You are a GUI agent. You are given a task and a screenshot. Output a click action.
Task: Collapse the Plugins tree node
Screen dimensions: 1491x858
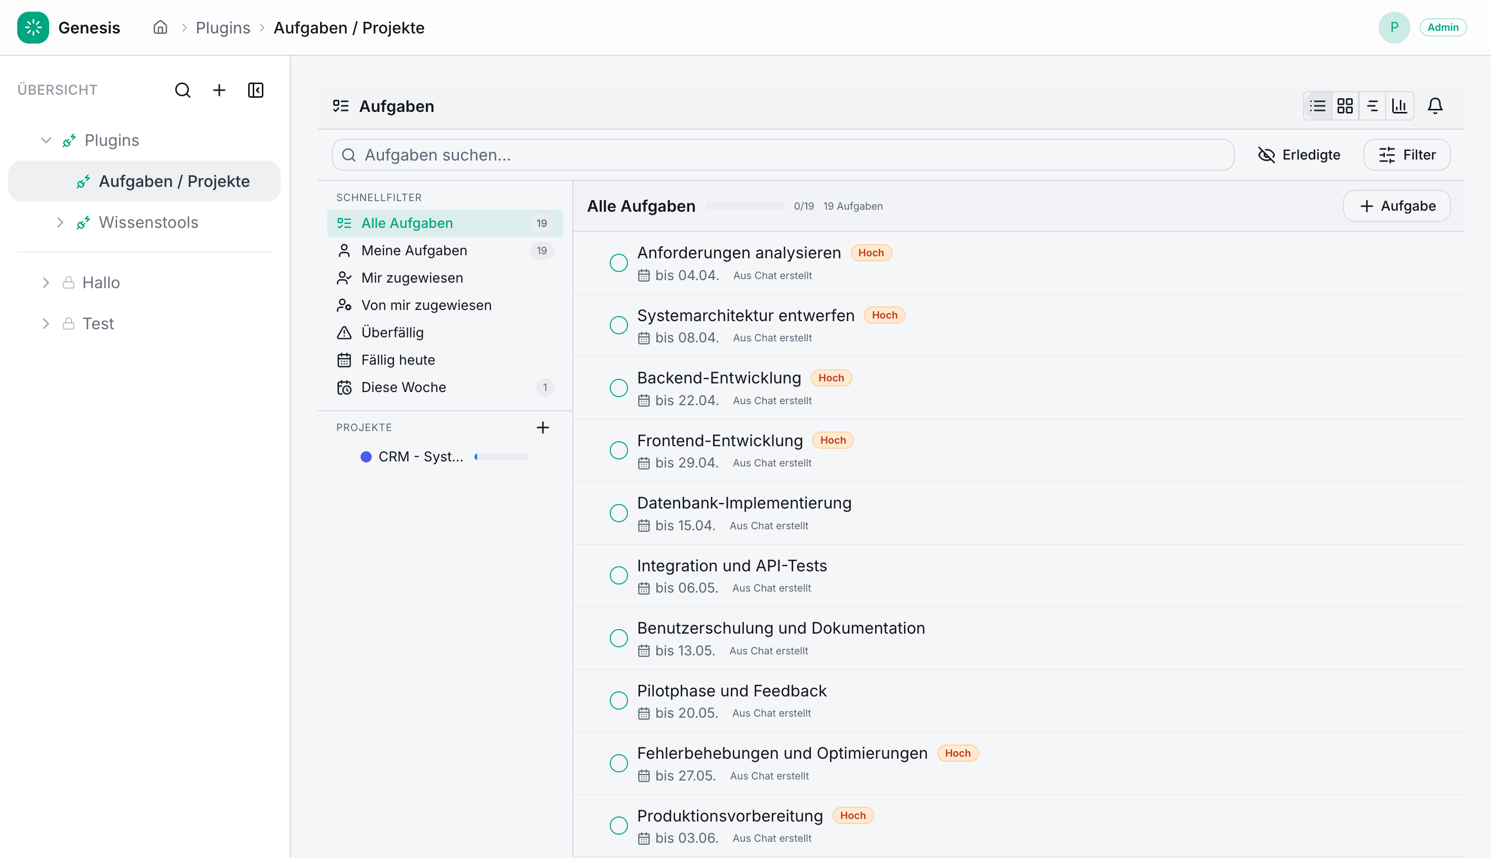[46, 140]
